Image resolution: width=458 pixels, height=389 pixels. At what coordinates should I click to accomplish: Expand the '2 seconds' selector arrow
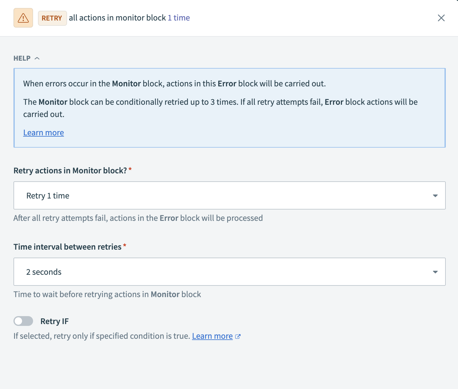(436, 272)
